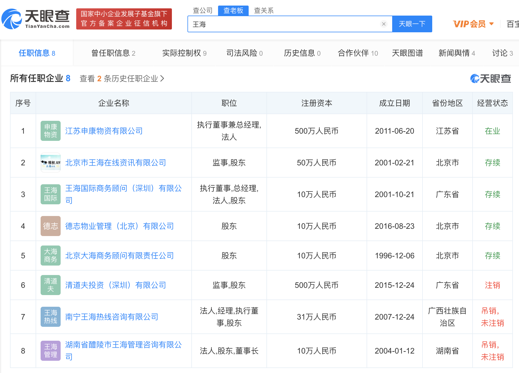Click the 德志 company logo icon
Image resolution: width=519 pixels, height=373 pixels.
51,226
